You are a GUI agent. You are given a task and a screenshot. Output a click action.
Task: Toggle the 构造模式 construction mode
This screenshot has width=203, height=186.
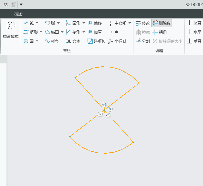click(x=11, y=29)
